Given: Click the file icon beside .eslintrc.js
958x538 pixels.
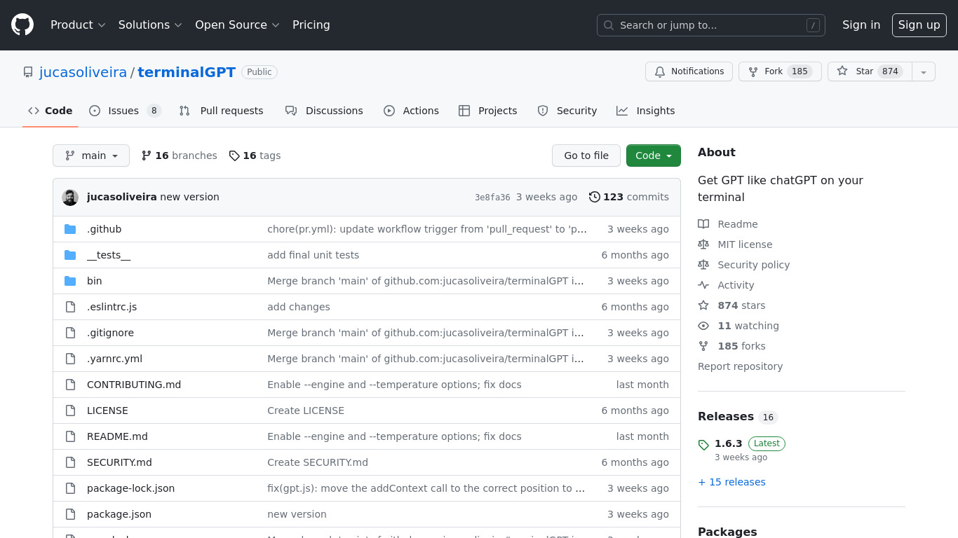Looking at the screenshot, I should pos(70,307).
